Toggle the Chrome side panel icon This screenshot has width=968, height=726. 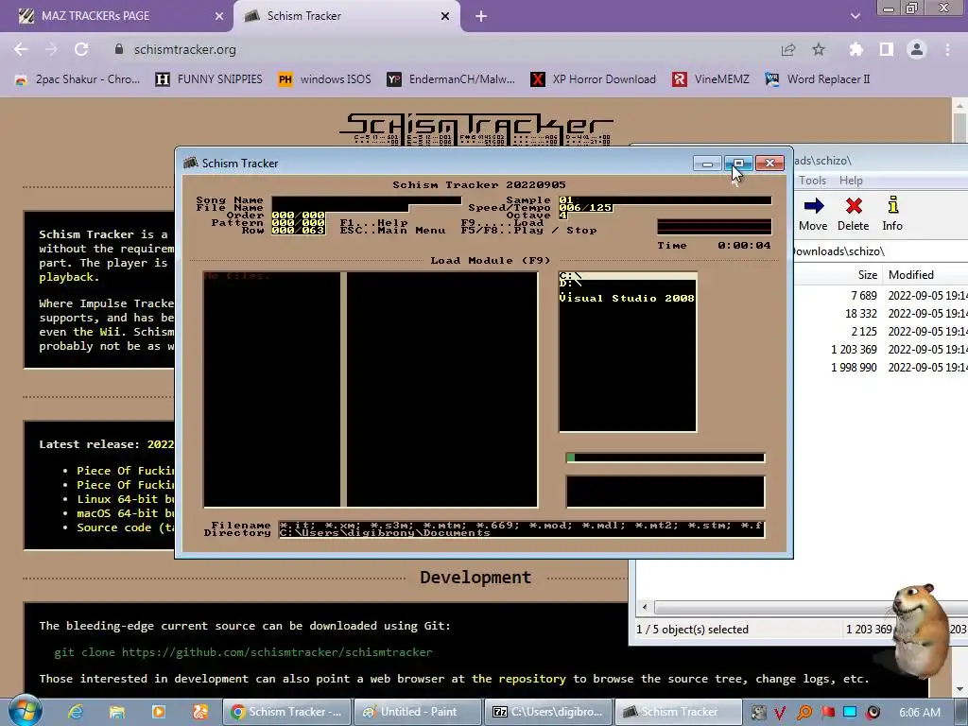887,49
